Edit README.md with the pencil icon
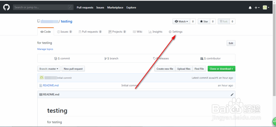The height and width of the screenshot is (127, 276). pyautogui.click(x=232, y=95)
